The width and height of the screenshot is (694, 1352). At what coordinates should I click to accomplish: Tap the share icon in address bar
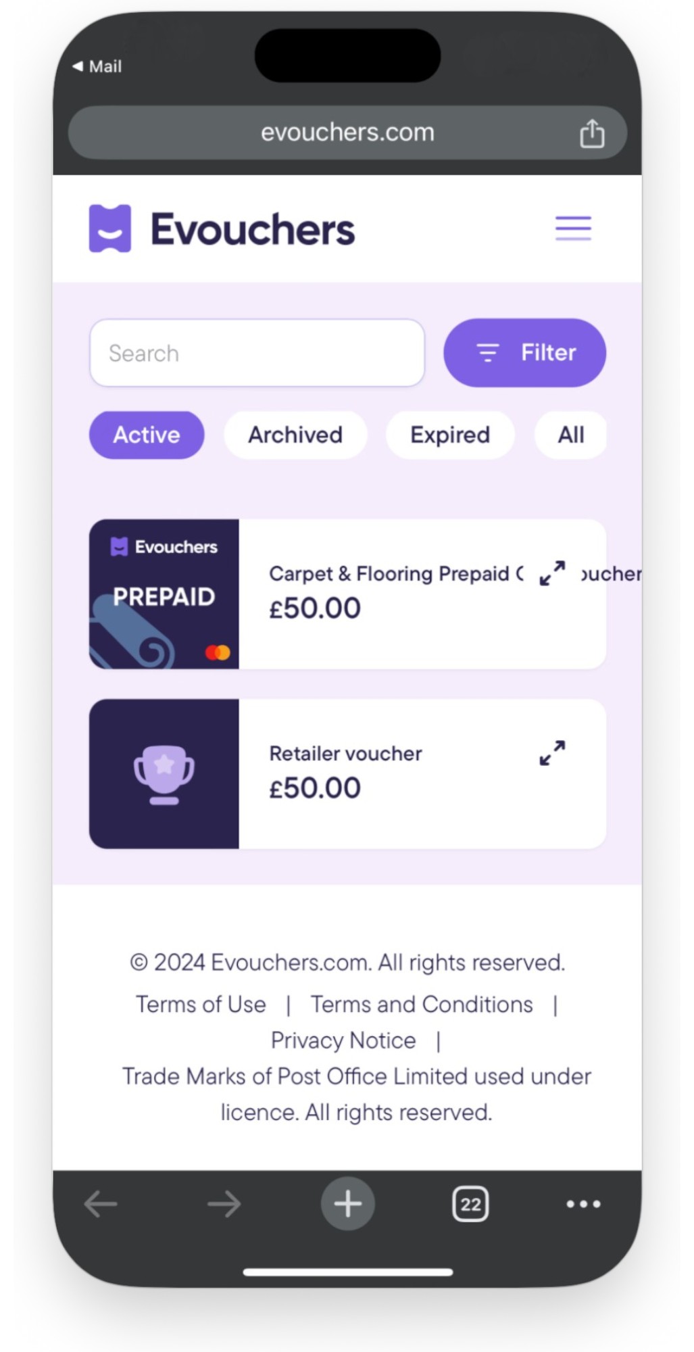592,133
